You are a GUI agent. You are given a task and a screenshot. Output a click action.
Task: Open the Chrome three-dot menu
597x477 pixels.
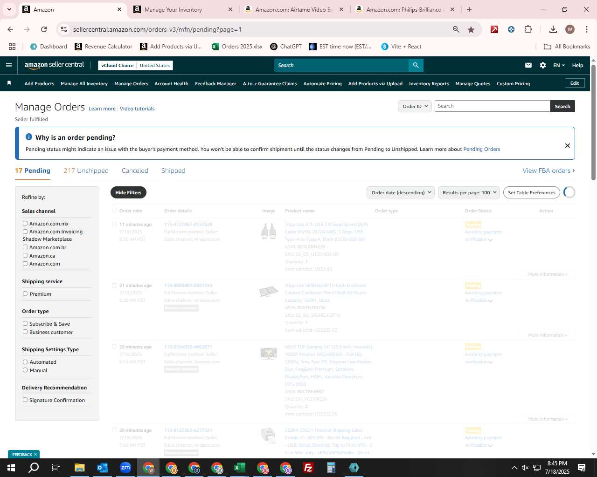[586, 29]
